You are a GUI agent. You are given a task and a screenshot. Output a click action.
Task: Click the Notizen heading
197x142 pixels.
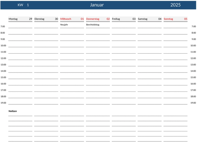point(13,111)
